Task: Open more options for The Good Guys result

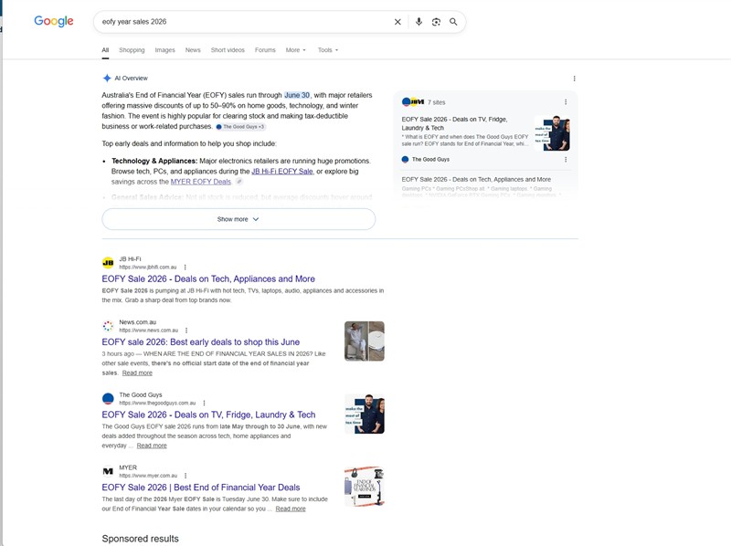Action: coord(204,403)
